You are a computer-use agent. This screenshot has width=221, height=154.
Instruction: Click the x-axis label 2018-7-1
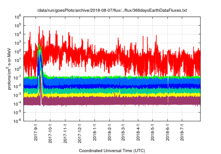[182, 132]
